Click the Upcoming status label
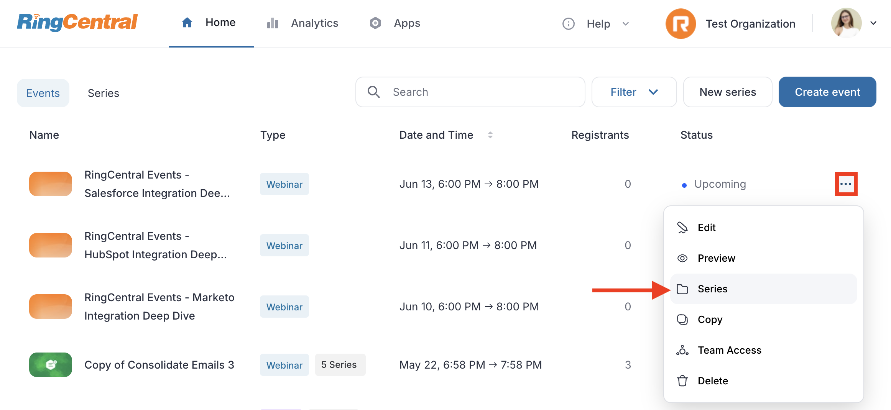The height and width of the screenshot is (410, 891). (x=720, y=184)
